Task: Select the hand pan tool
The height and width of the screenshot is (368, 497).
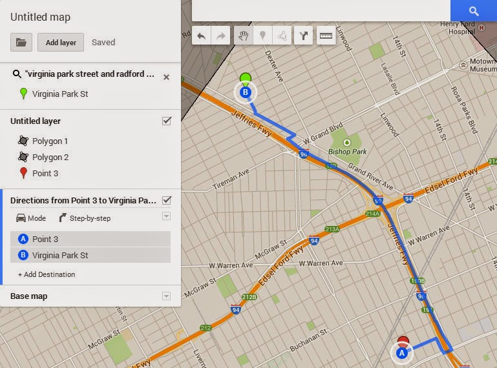Action: [244, 36]
